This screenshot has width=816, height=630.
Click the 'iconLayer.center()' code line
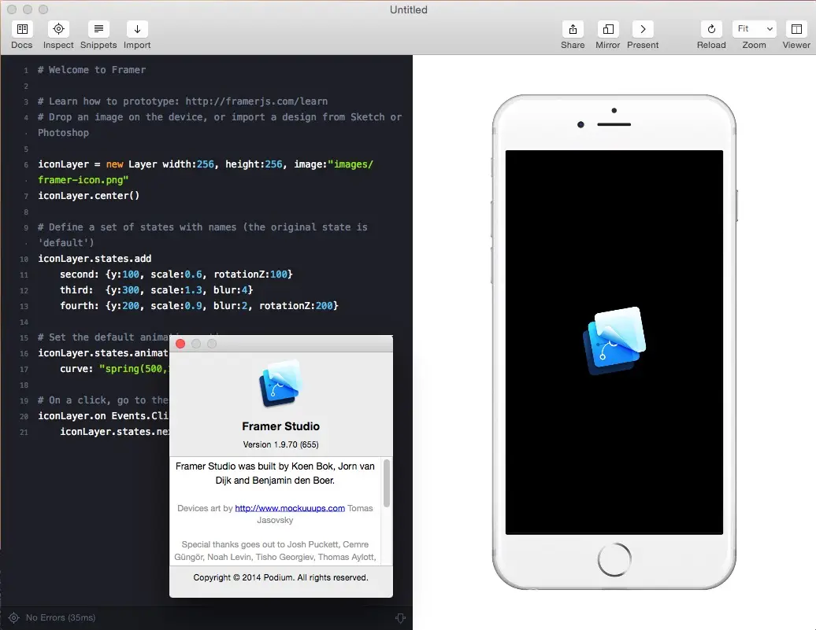[x=88, y=195]
